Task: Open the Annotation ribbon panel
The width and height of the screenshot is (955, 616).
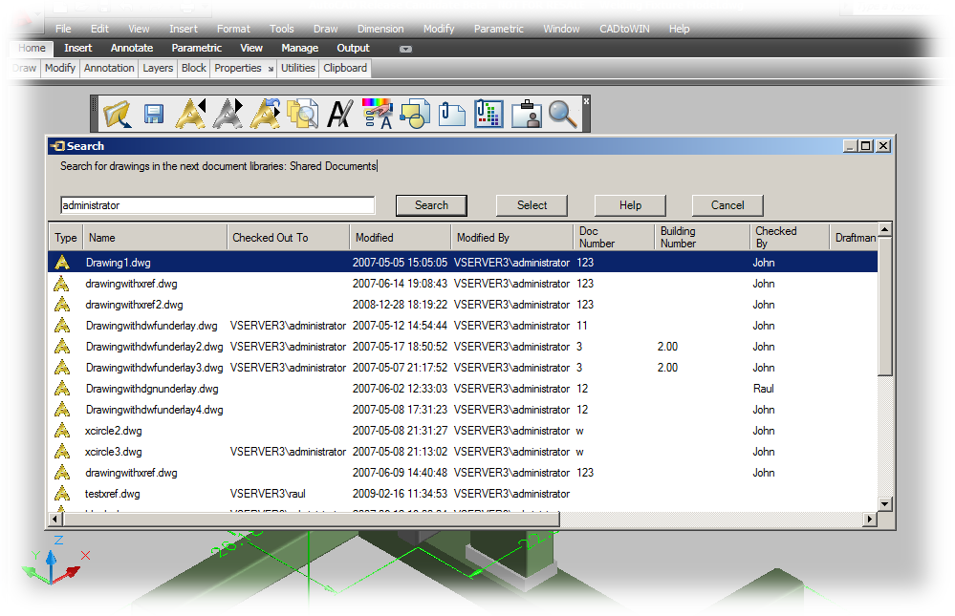Action: coord(109,68)
